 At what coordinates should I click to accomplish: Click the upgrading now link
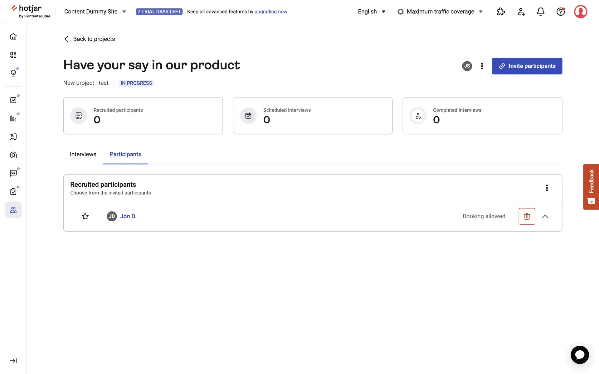point(271,12)
